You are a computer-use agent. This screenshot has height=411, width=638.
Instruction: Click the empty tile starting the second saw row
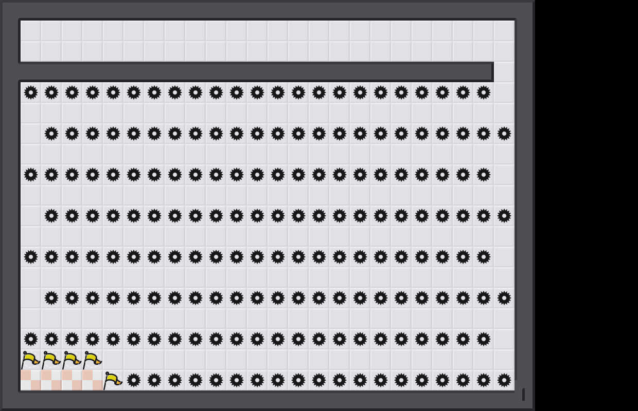click(31, 134)
